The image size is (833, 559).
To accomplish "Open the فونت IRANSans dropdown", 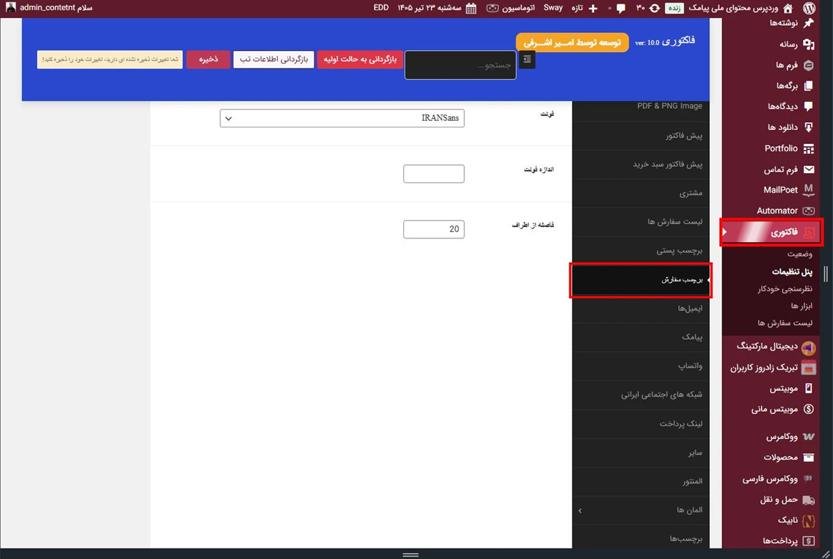I will click(x=342, y=118).
